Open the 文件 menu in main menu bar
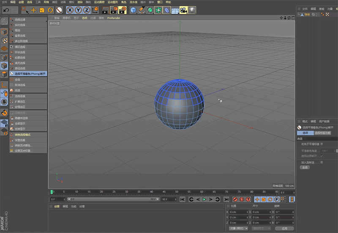The width and height of the screenshot is (338, 233). [x=4, y=2]
